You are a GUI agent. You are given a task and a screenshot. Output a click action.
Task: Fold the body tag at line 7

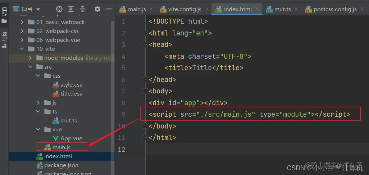click(x=145, y=91)
